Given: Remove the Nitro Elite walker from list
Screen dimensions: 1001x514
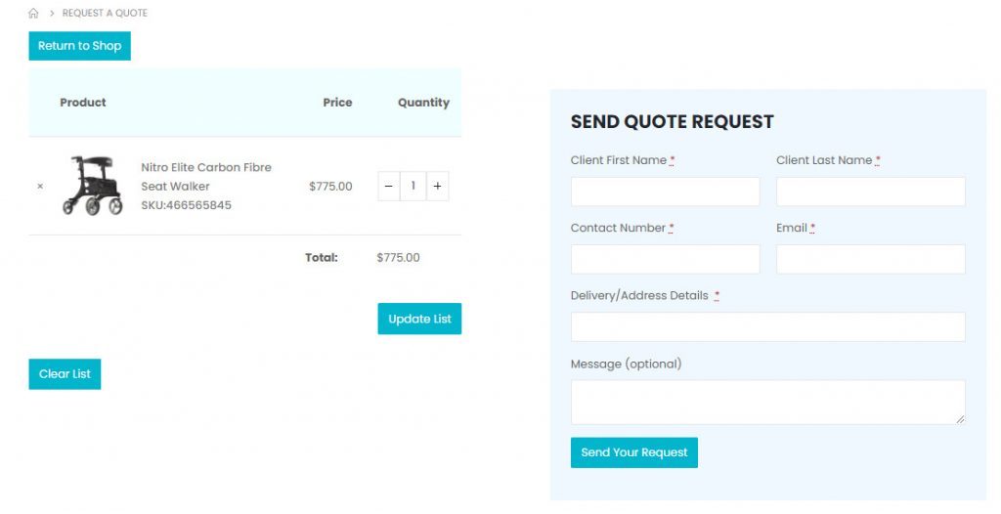Looking at the screenshot, I should click(40, 186).
